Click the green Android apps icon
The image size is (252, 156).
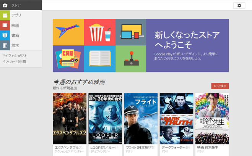pos(5,15)
